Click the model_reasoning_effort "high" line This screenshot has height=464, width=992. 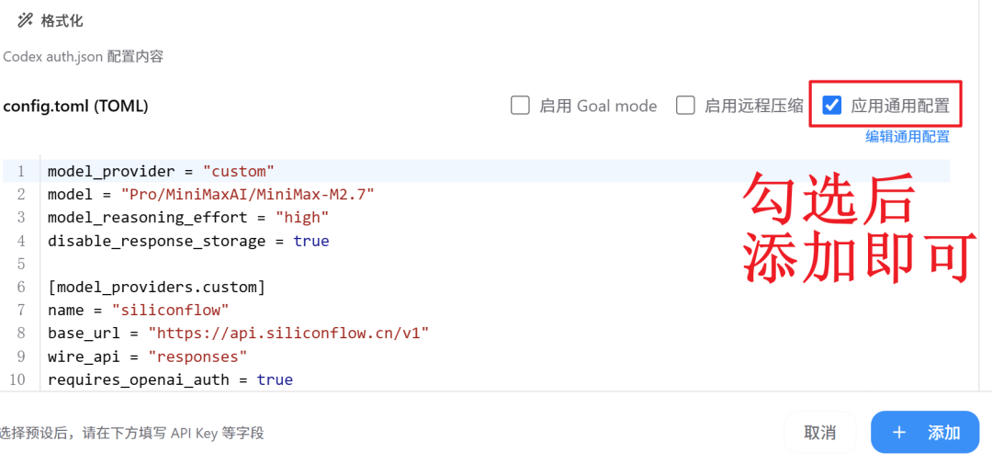[188, 218]
